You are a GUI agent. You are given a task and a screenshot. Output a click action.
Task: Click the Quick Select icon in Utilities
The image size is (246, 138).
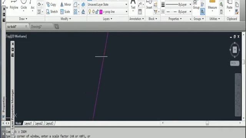coord(221,5)
